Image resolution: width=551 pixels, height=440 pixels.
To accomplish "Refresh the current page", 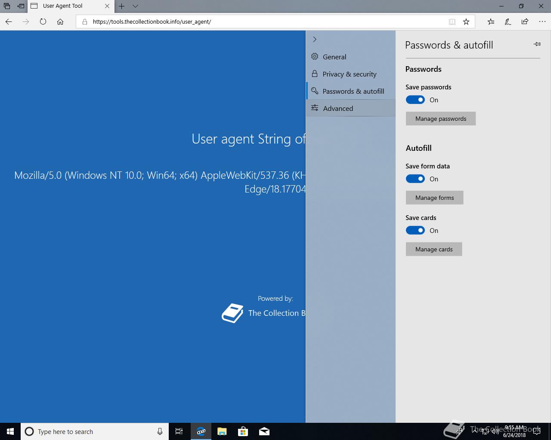I will point(43,21).
